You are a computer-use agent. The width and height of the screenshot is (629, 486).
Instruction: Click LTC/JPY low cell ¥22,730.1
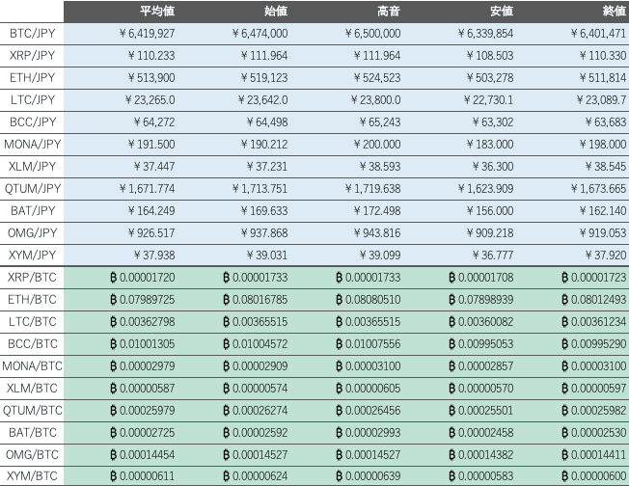(488, 100)
